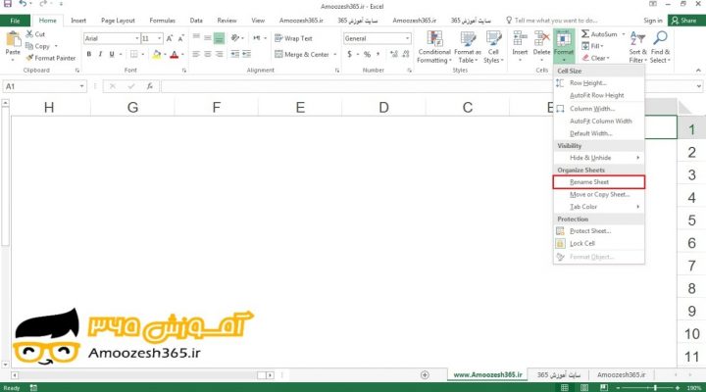Click the Insert cells icon

pyautogui.click(x=520, y=38)
